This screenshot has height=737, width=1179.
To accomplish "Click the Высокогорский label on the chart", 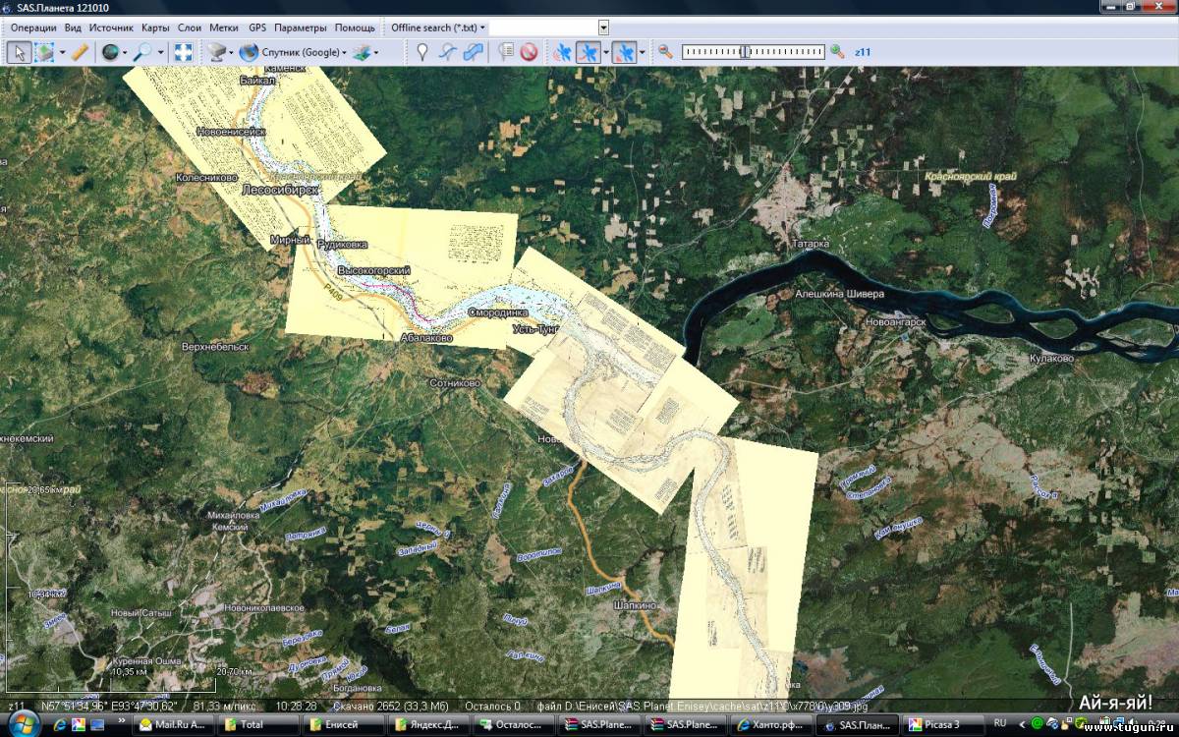I will [x=373, y=269].
